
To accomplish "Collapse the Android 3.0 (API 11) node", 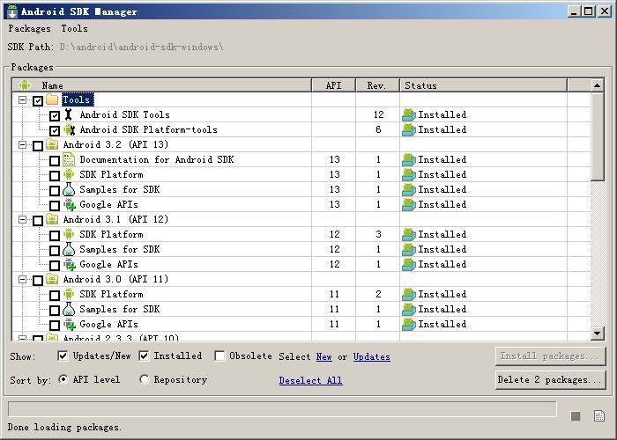I will 22,279.
